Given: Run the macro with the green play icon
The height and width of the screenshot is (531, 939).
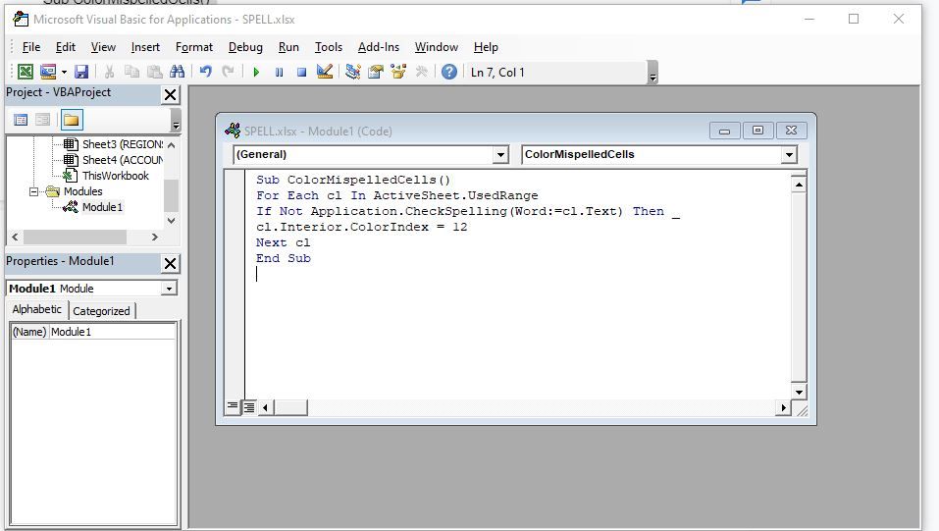Looking at the screenshot, I should (256, 73).
